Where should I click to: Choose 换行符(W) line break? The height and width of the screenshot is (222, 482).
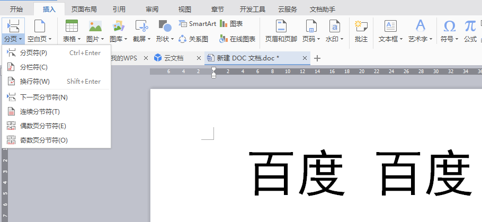click(56, 82)
